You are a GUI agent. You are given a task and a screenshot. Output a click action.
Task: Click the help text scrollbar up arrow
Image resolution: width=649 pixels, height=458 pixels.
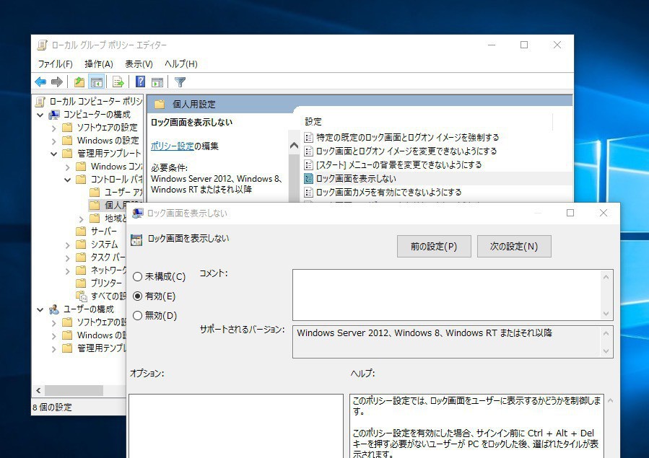click(610, 400)
